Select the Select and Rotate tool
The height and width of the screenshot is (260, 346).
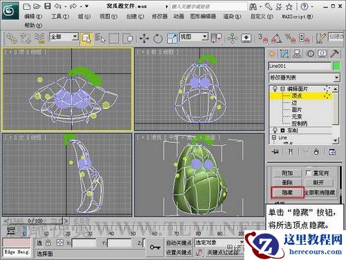(x=158, y=38)
